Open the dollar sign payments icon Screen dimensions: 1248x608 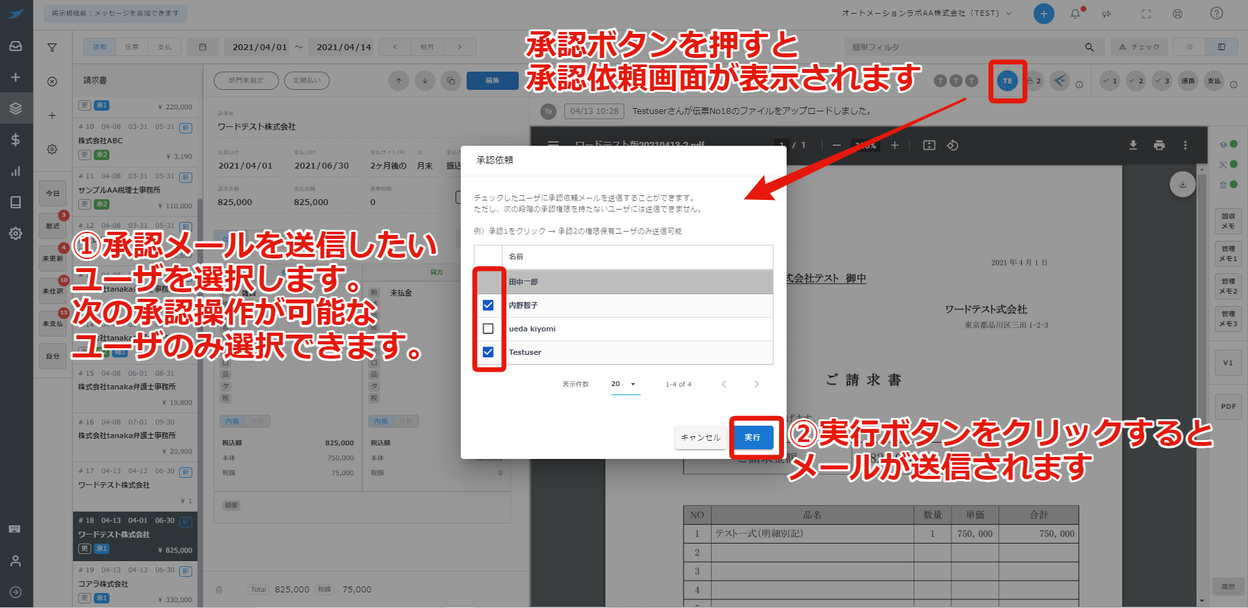tap(16, 139)
